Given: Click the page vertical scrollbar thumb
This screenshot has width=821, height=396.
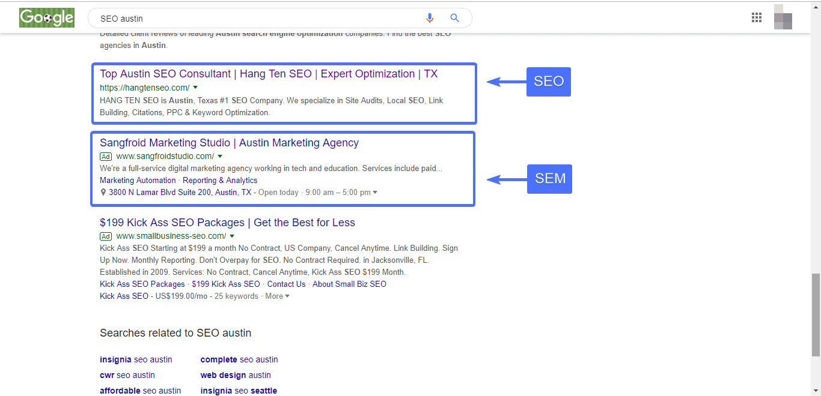Looking at the screenshot, I should click(816, 315).
